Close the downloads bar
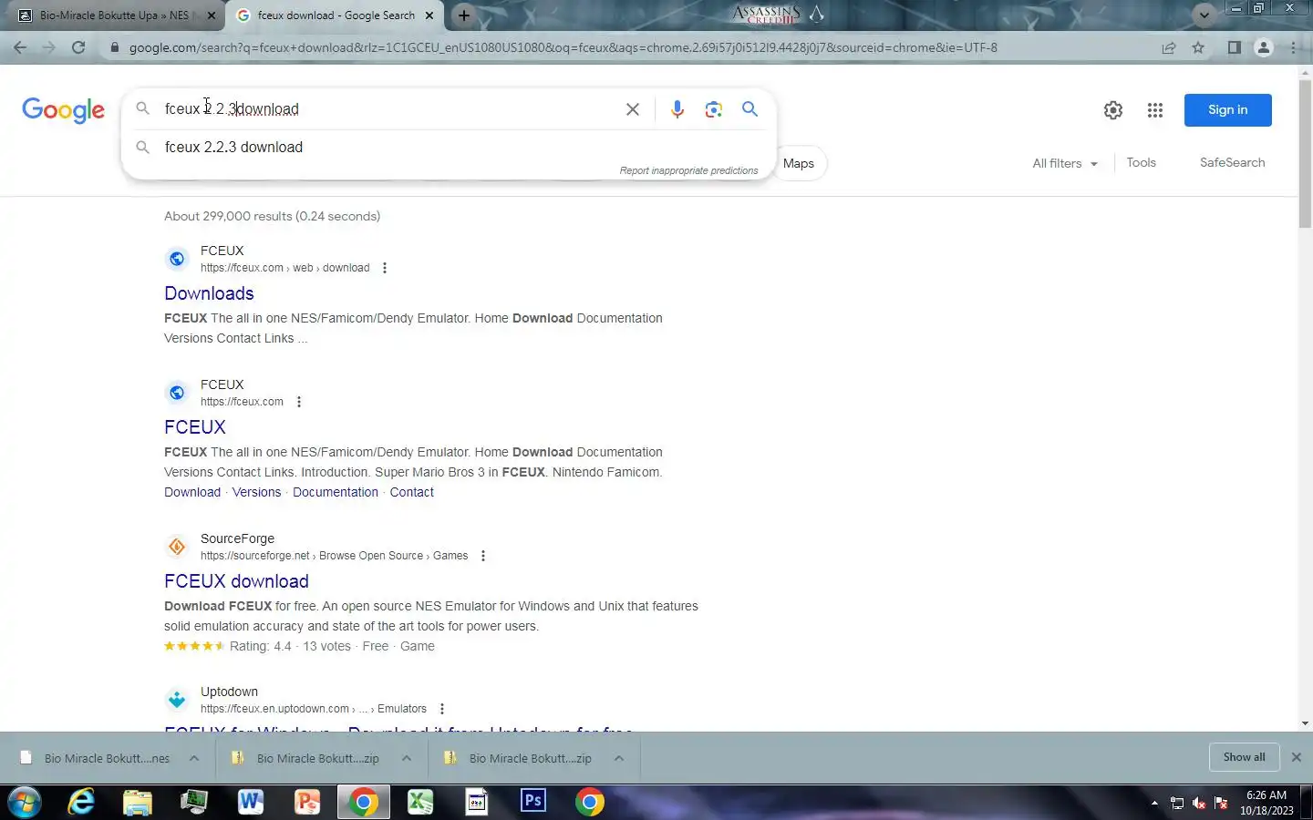The height and width of the screenshot is (820, 1313). [1296, 757]
